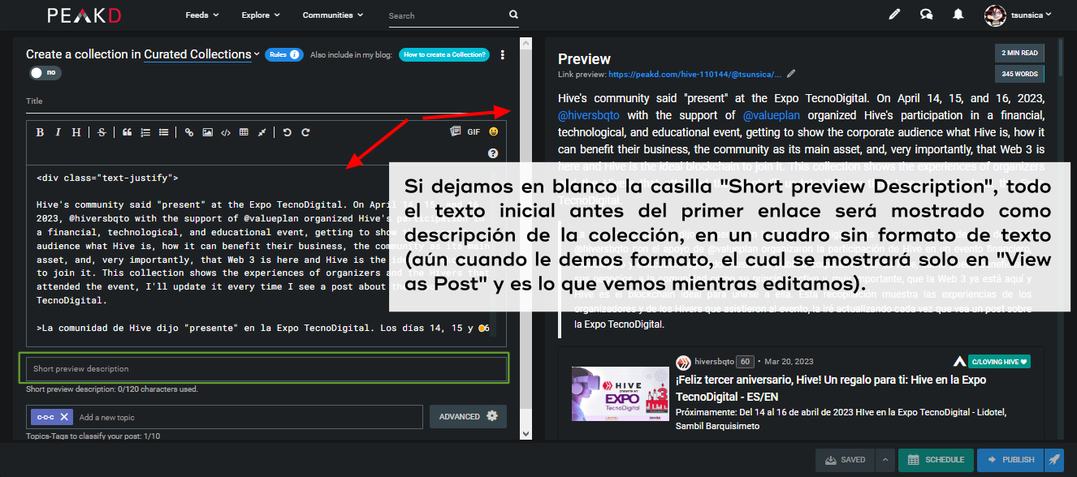Click the '345 WORDS' badge
1077x477 pixels.
pos(1019,74)
